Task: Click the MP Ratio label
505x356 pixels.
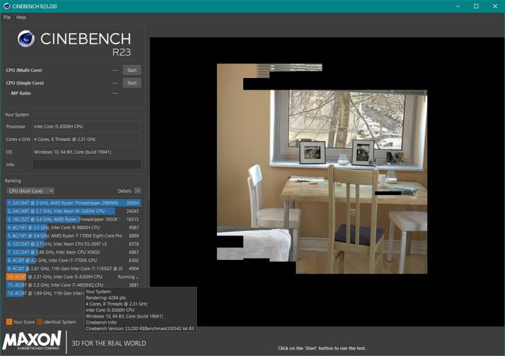Action: (21, 93)
